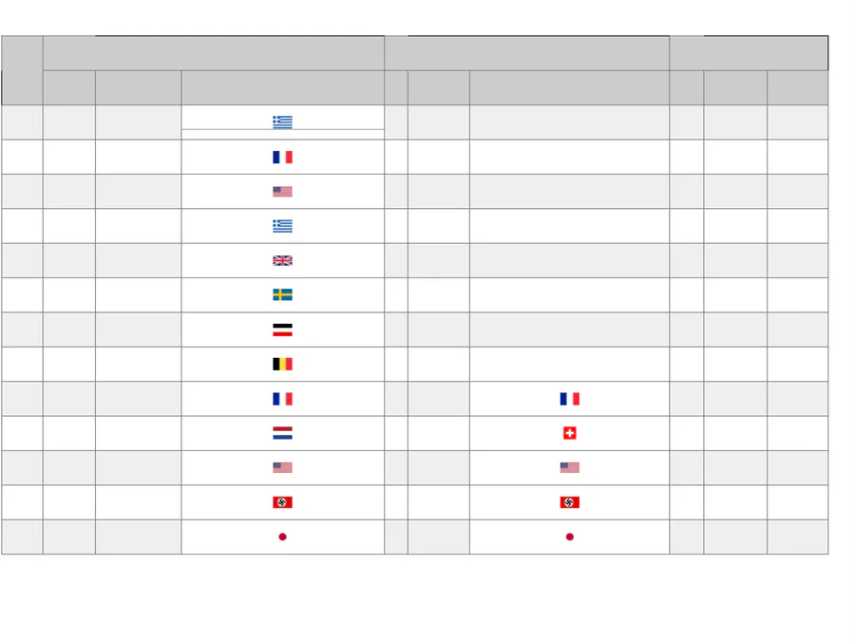The image size is (855, 641).
Task: Select the Swedish flag icon
Action: coord(282,295)
